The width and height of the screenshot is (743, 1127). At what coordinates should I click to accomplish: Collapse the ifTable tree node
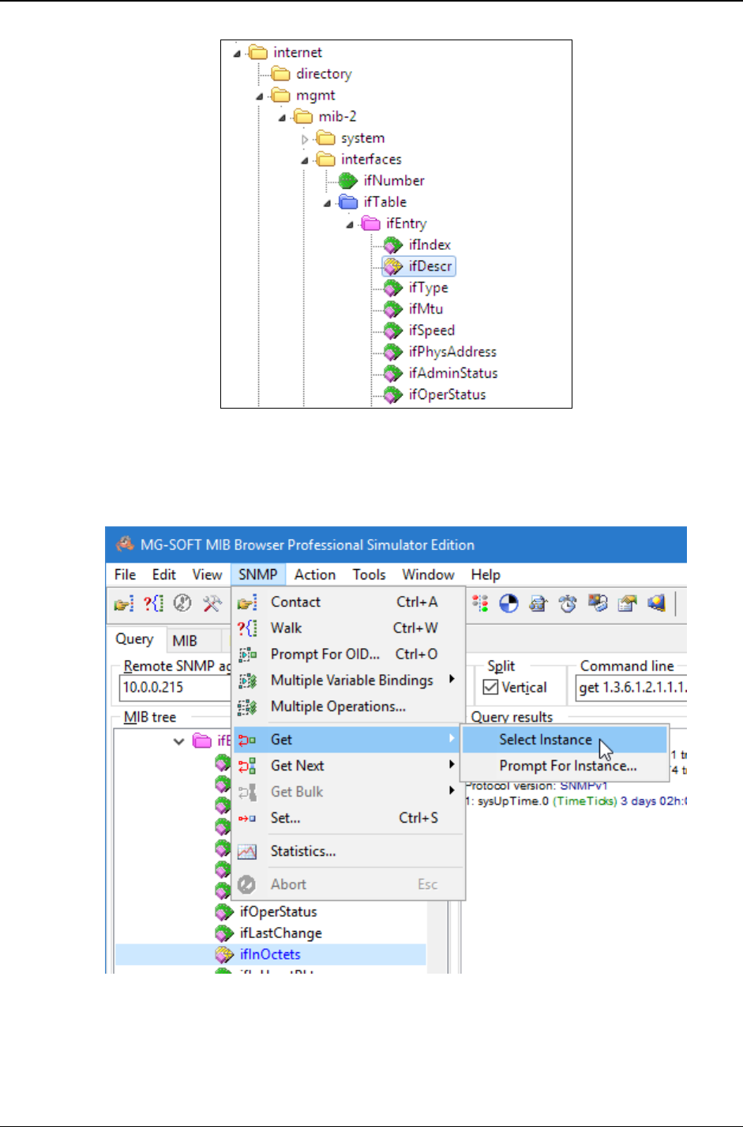coord(327,203)
